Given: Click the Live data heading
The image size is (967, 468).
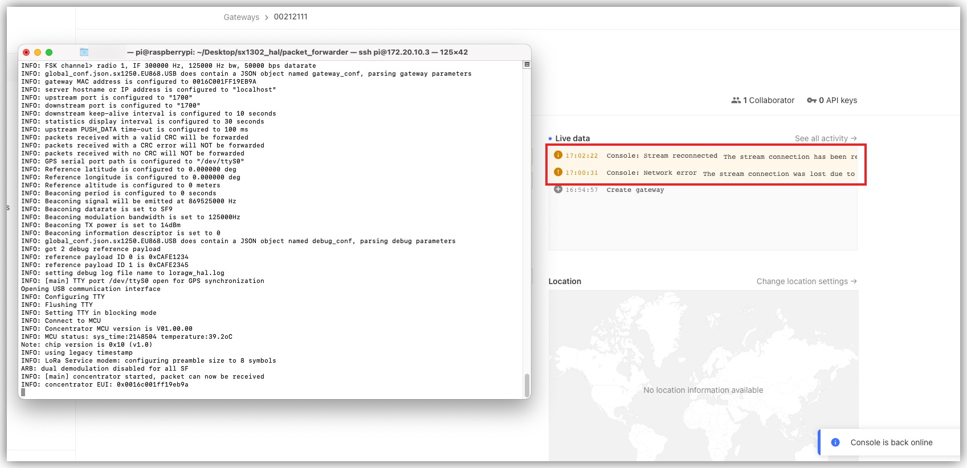Looking at the screenshot, I should pos(572,138).
